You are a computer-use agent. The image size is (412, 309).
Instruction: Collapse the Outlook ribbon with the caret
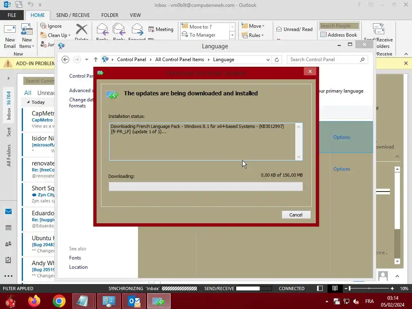pos(406,54)
